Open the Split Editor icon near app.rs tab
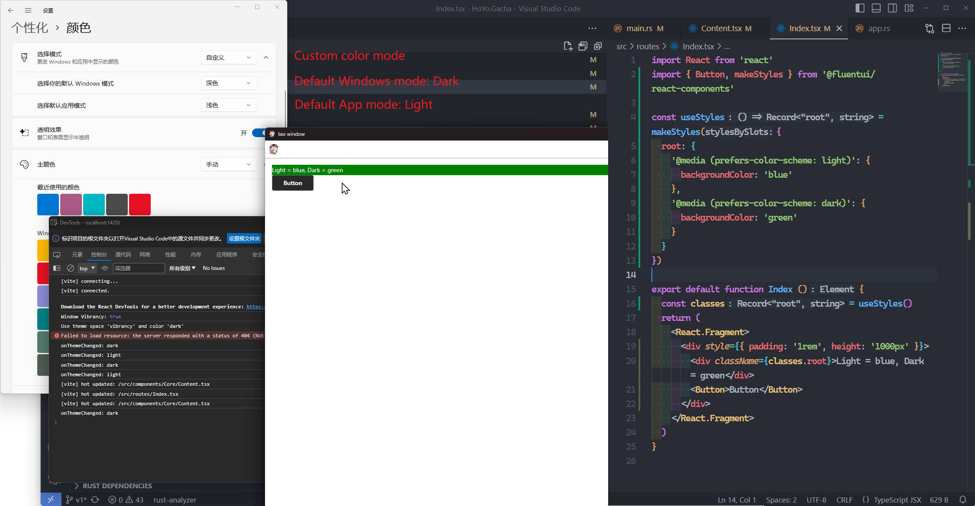 (x=946, y=28)
